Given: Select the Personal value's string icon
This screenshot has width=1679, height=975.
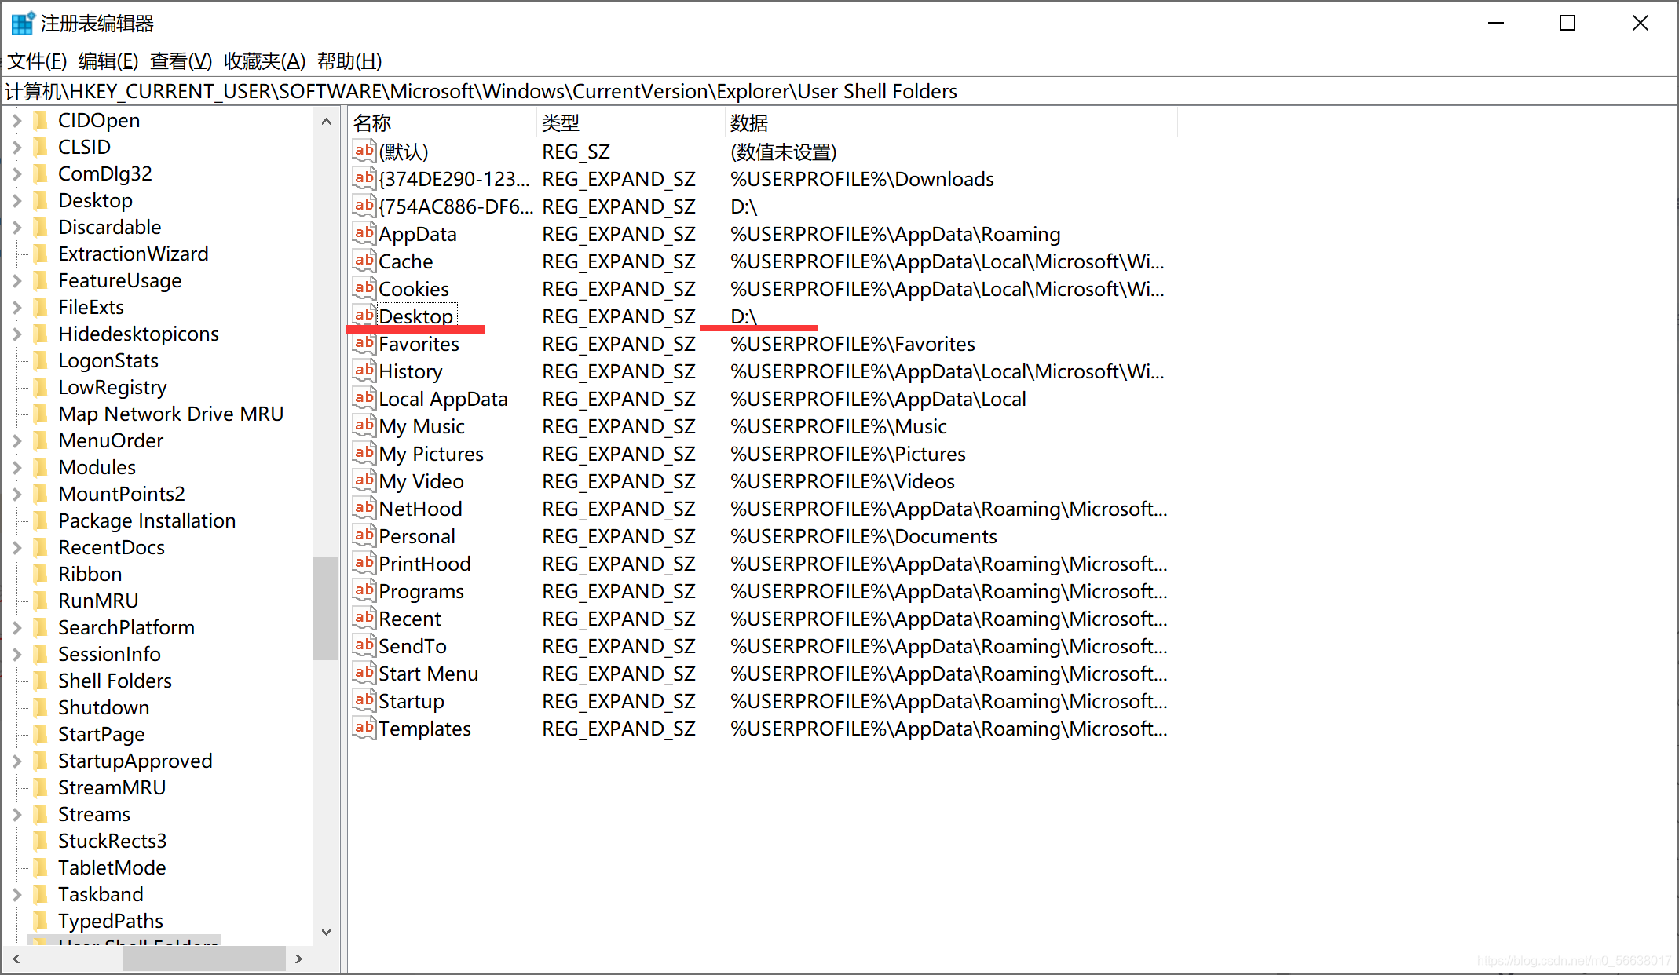Looking at the screenshot, I should point(364,535).
